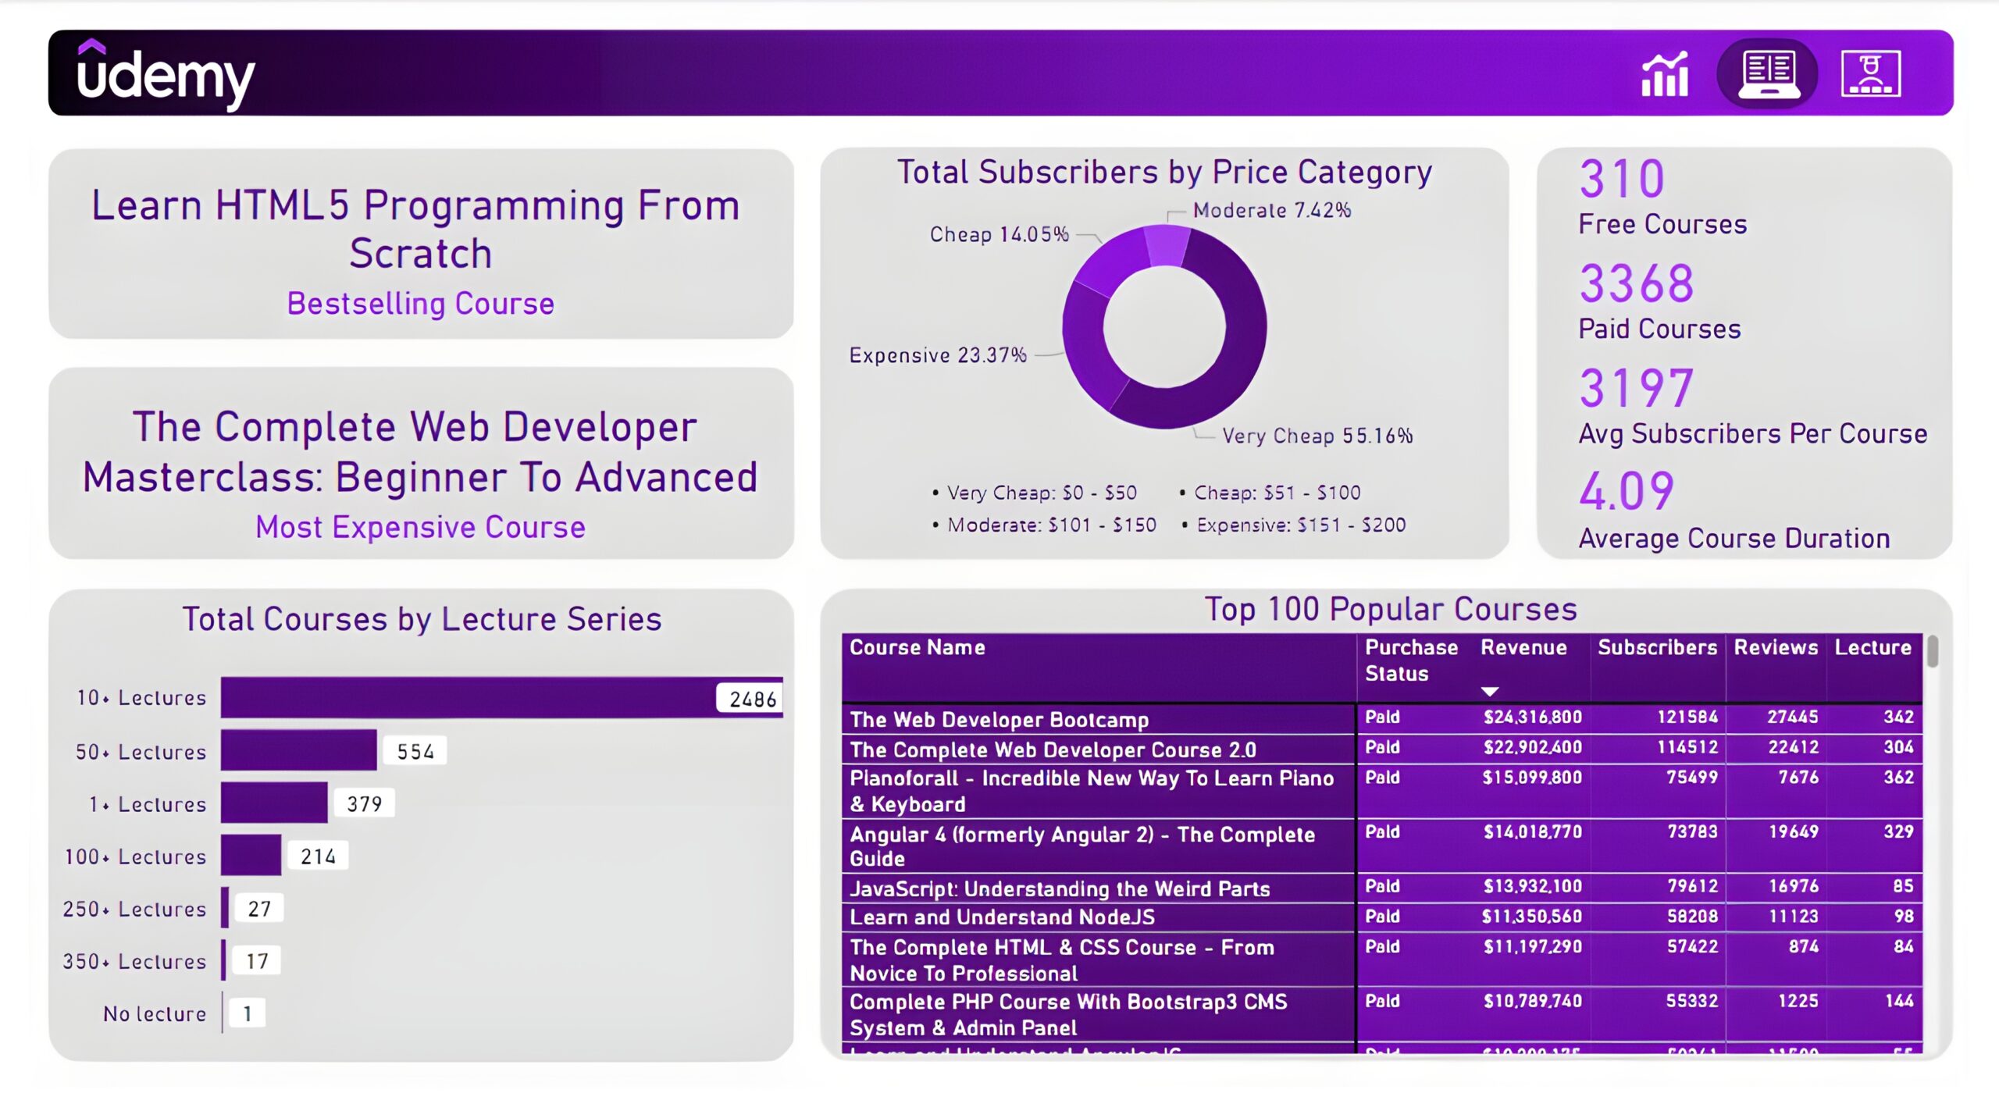Viewport: 1999px width, 1118px height.
Task: Click the Course Name column header
Action: click(x=917, y=647)
